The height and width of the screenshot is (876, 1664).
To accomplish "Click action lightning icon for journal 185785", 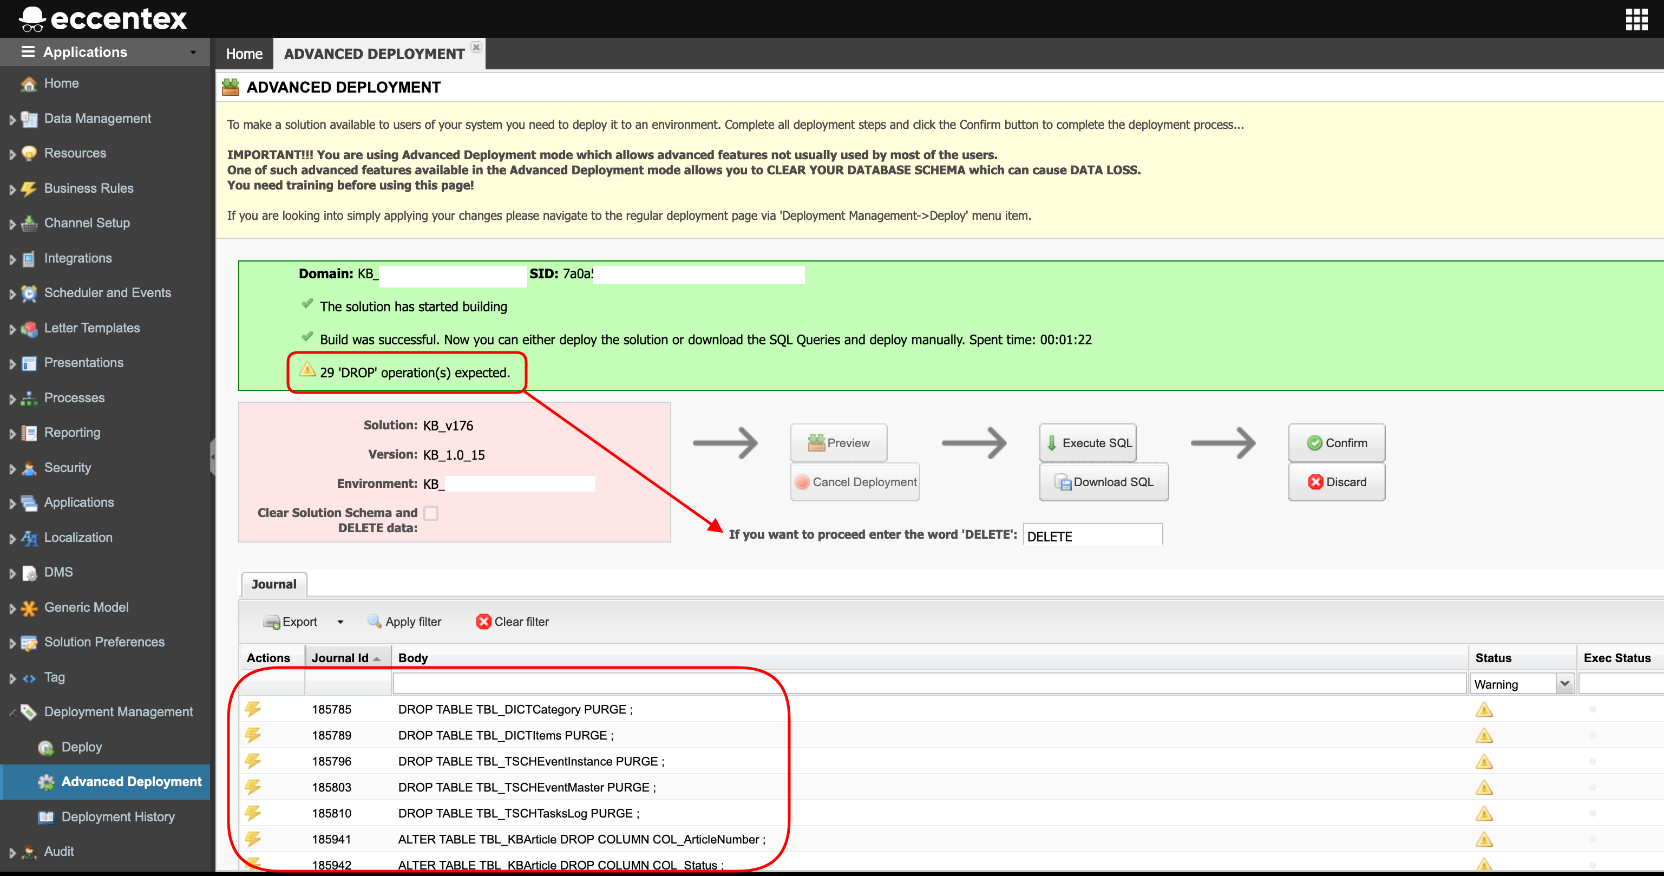I will click(x=253, y=709).
